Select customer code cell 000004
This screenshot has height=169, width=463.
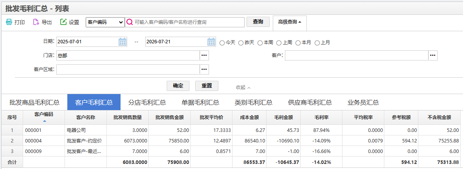pos(44,141)
